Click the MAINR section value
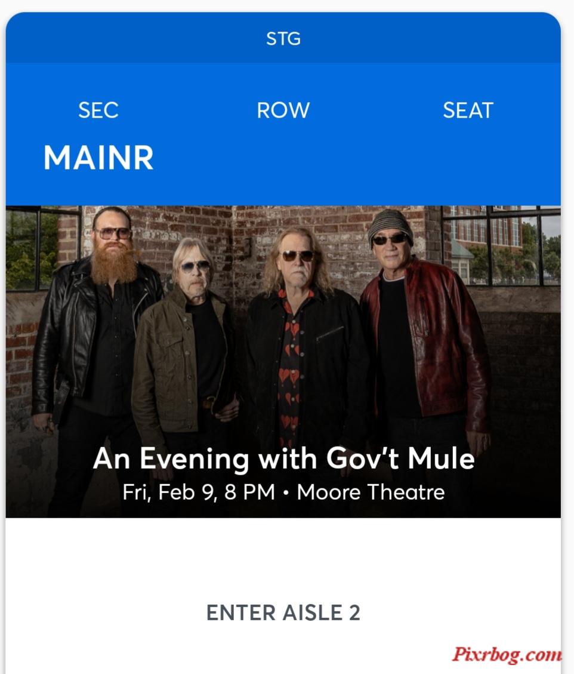 [x=98, y=158]
